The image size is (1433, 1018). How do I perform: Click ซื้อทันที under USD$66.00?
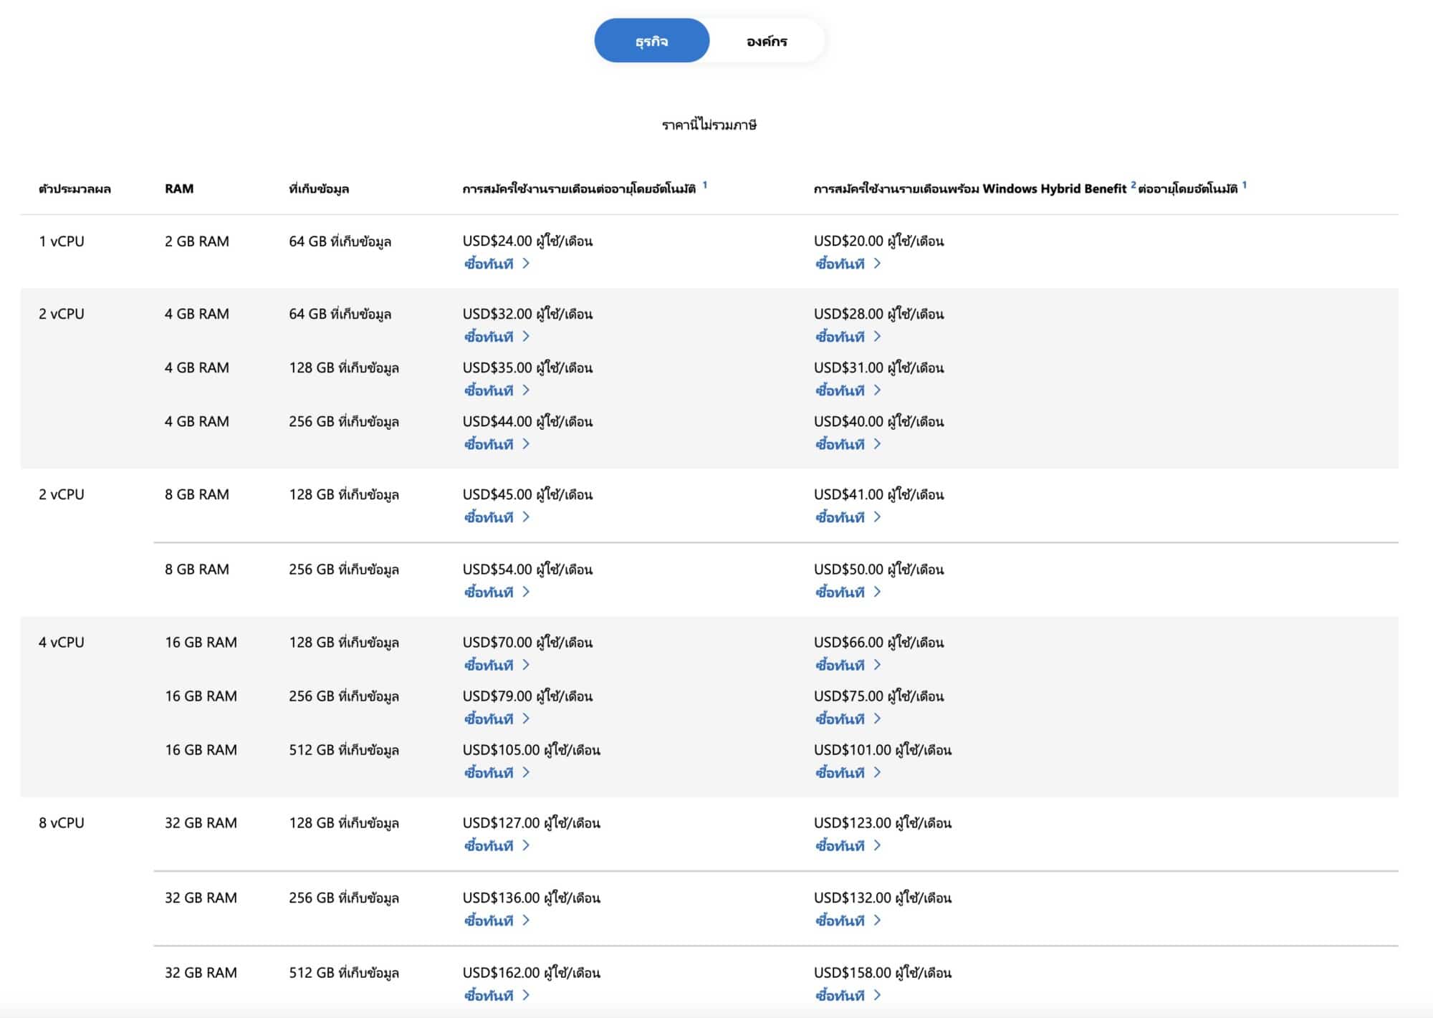click(848, 666)
